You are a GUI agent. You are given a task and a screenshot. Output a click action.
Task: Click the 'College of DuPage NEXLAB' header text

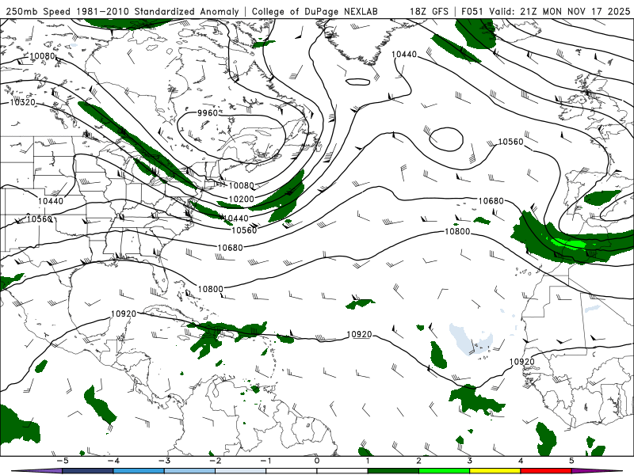pyautogui.click(x=315, y=11)
